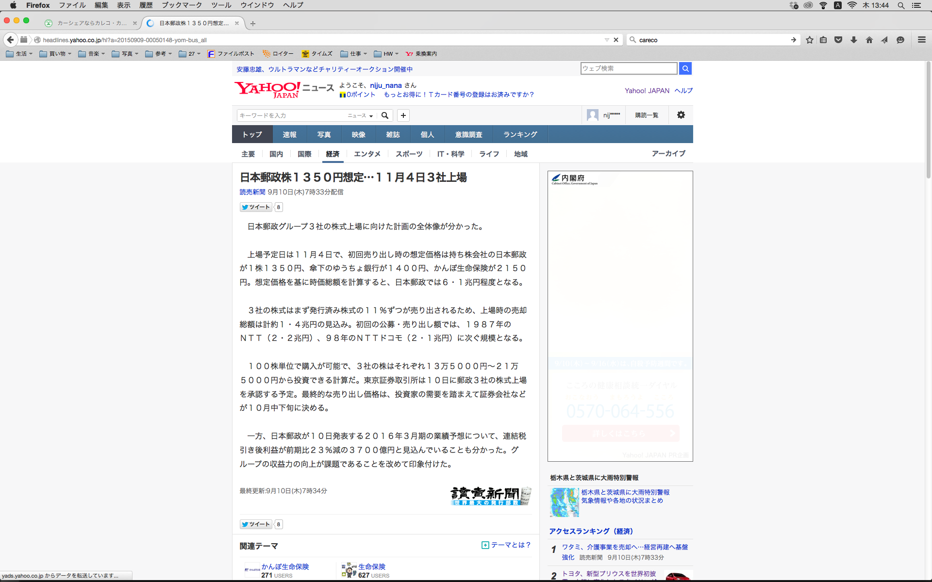Image resolution: width=932 pixels, height=582 pixels.
Task: Open the ブックマーク menu in menu bar
Action: 182,5
